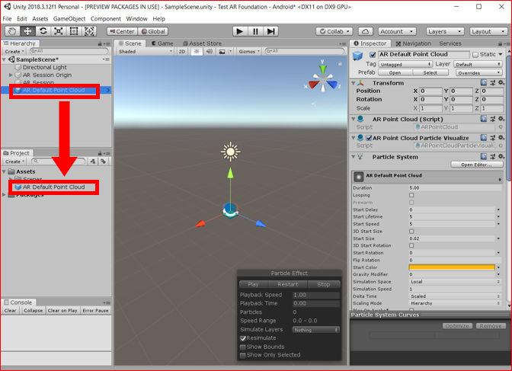Switch to the Game tab
Screen dimensions: 512x371
[162, 43]
